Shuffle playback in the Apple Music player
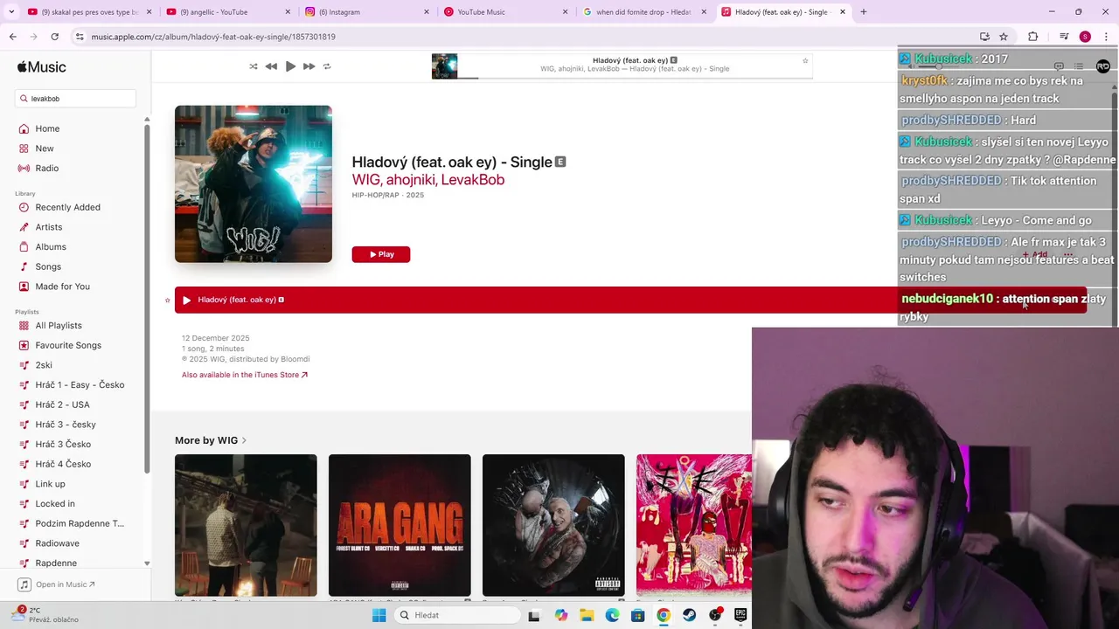 click(254, 66)
